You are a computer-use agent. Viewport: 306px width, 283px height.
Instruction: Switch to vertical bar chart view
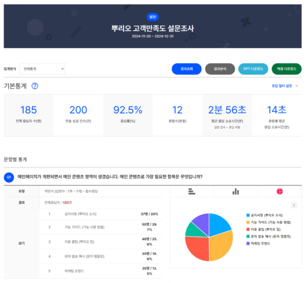pyautogui.click(x=236, y=191)
